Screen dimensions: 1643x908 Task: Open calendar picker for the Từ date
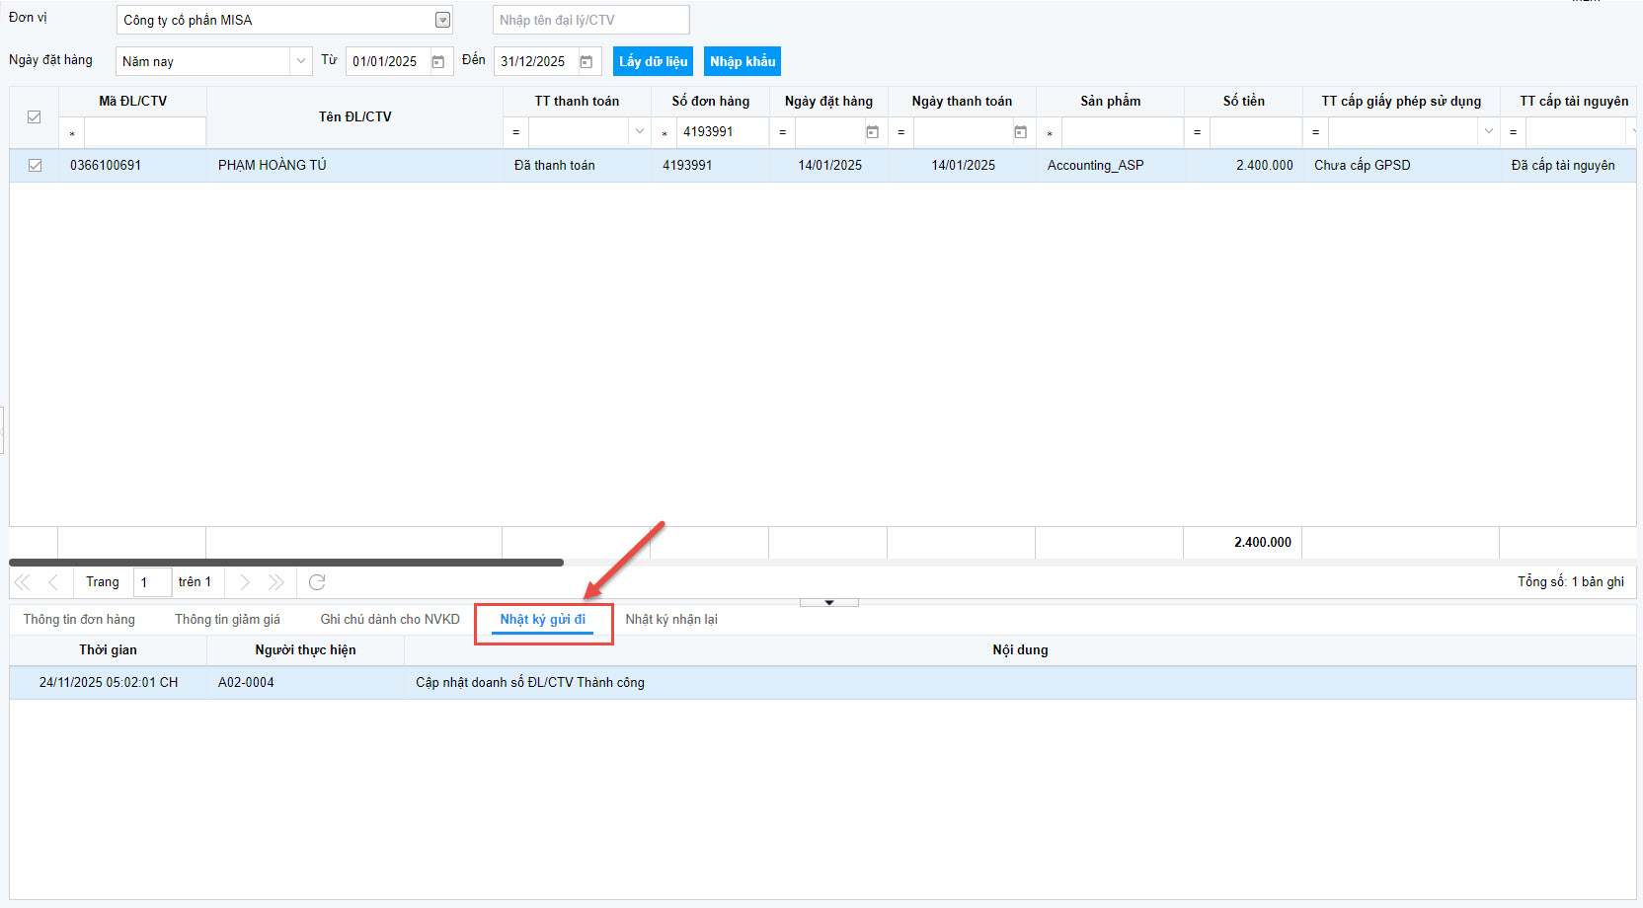[438, 62]
